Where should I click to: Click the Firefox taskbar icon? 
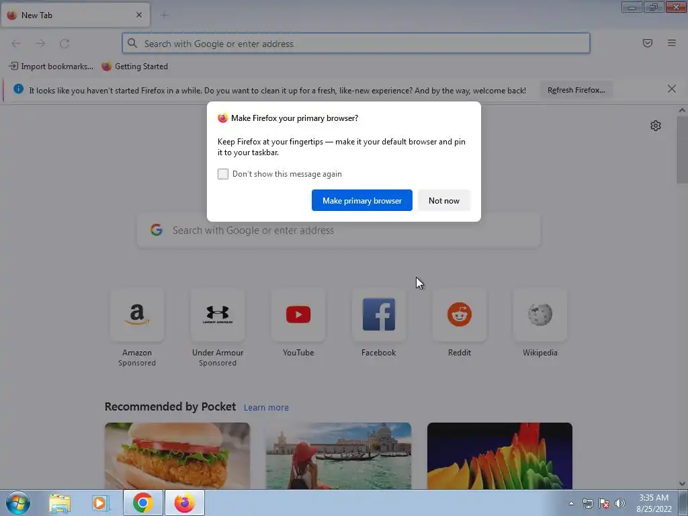185,503
